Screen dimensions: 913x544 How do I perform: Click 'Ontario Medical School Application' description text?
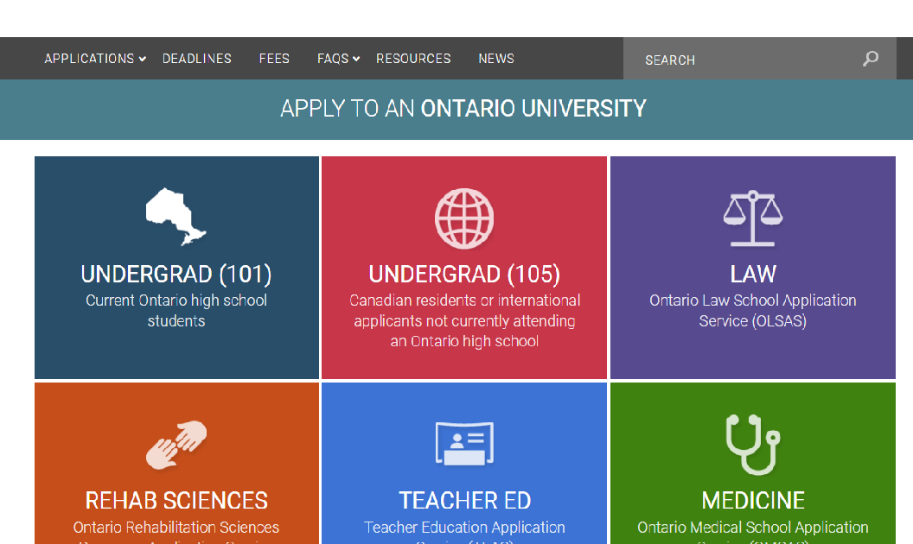[x=753, y=528]
